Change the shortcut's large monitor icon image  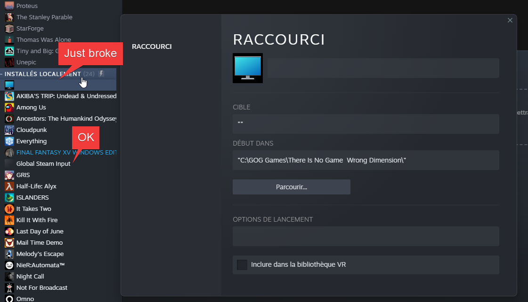point(247,68)
